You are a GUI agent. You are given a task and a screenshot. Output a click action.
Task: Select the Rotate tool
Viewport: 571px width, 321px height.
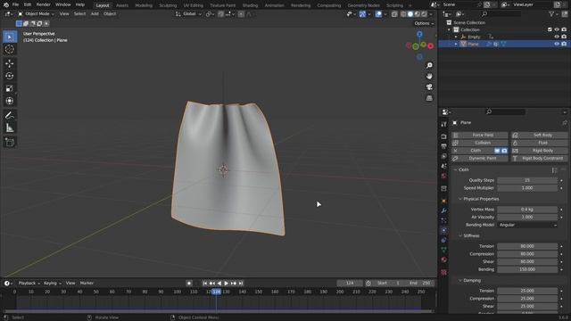[x=10, y=76]
